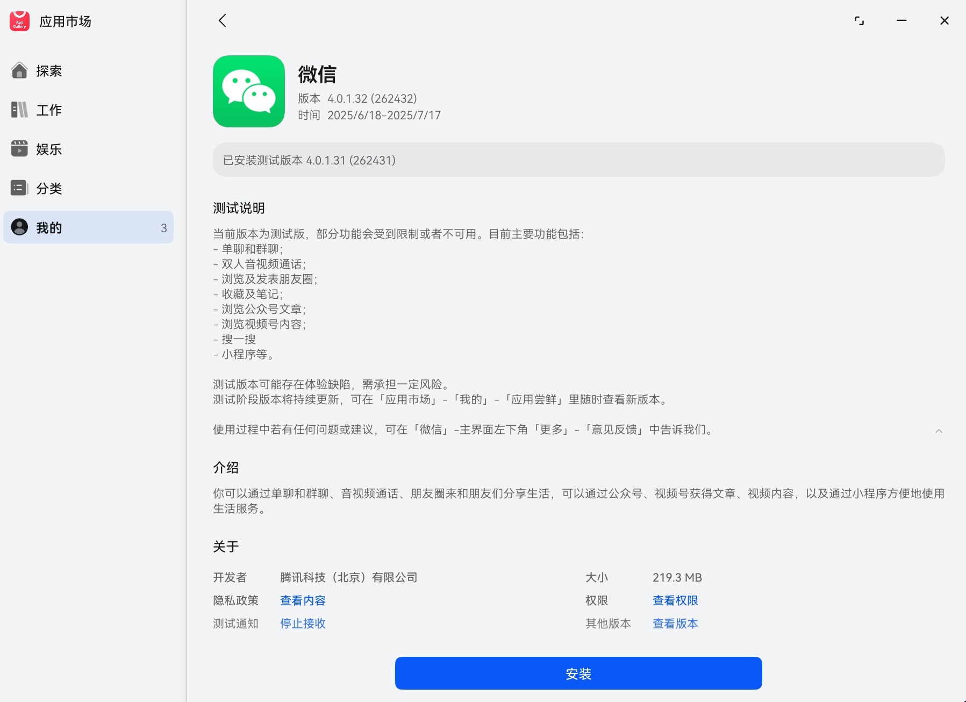The height and width of the screenshot is (702, 966).
Task: Click the 测试说明 heading
Action: coord(239,208)
